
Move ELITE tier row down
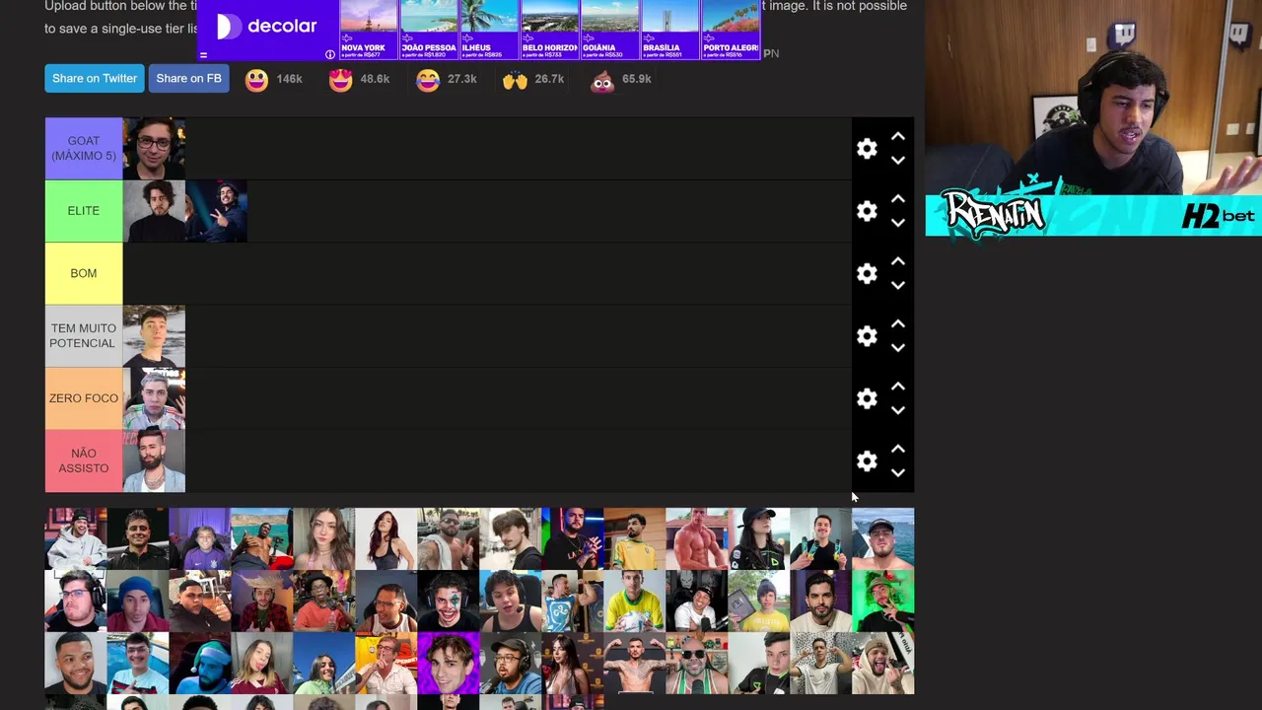tap(898, 223)
